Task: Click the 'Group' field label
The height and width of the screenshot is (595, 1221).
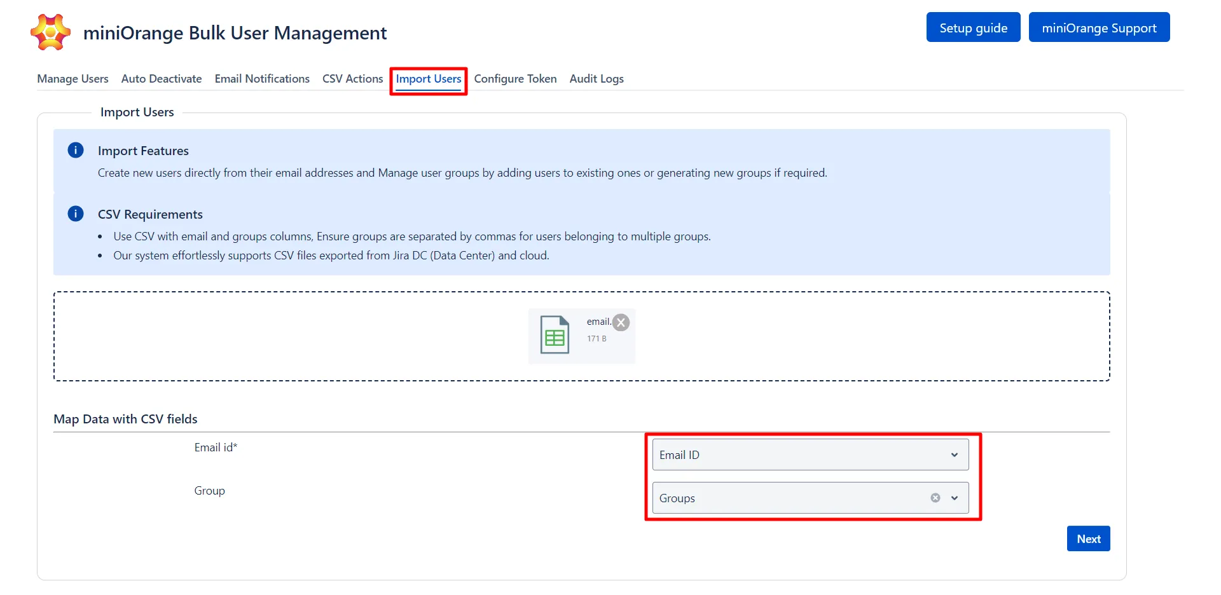Action: 210,491
